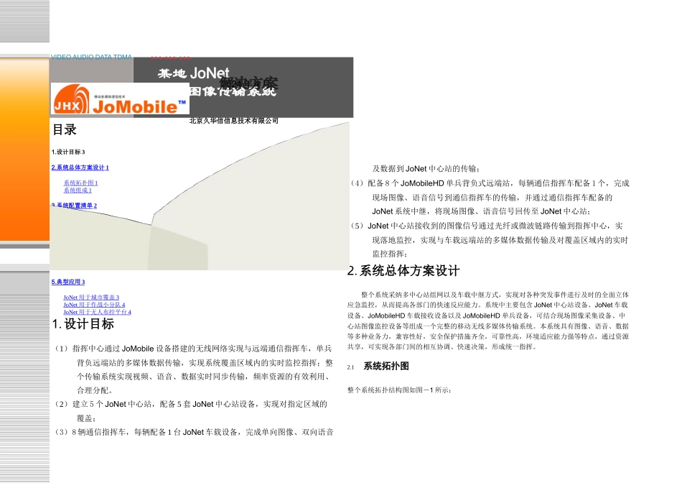The image size is (682, 483).
Task: Click list item (4) '配备 8 个 JoMobileHD'
Action: click(490, 197)
